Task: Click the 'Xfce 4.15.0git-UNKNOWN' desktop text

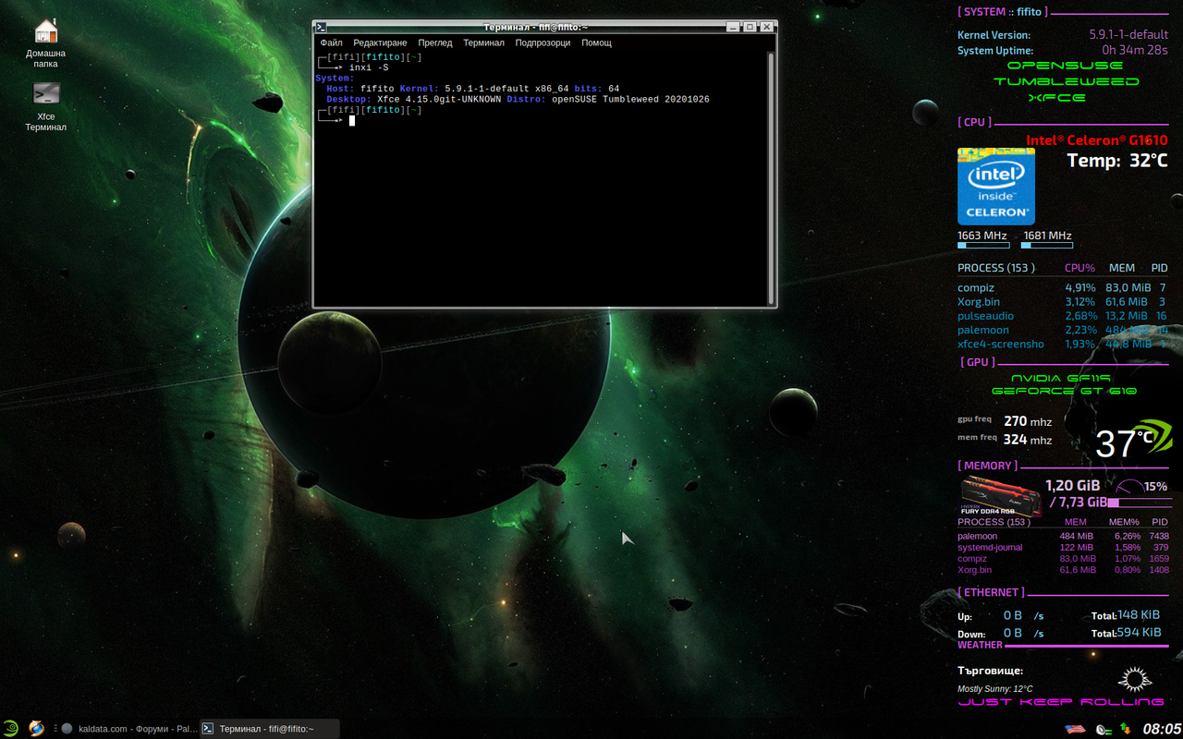Action: [439, 99]
